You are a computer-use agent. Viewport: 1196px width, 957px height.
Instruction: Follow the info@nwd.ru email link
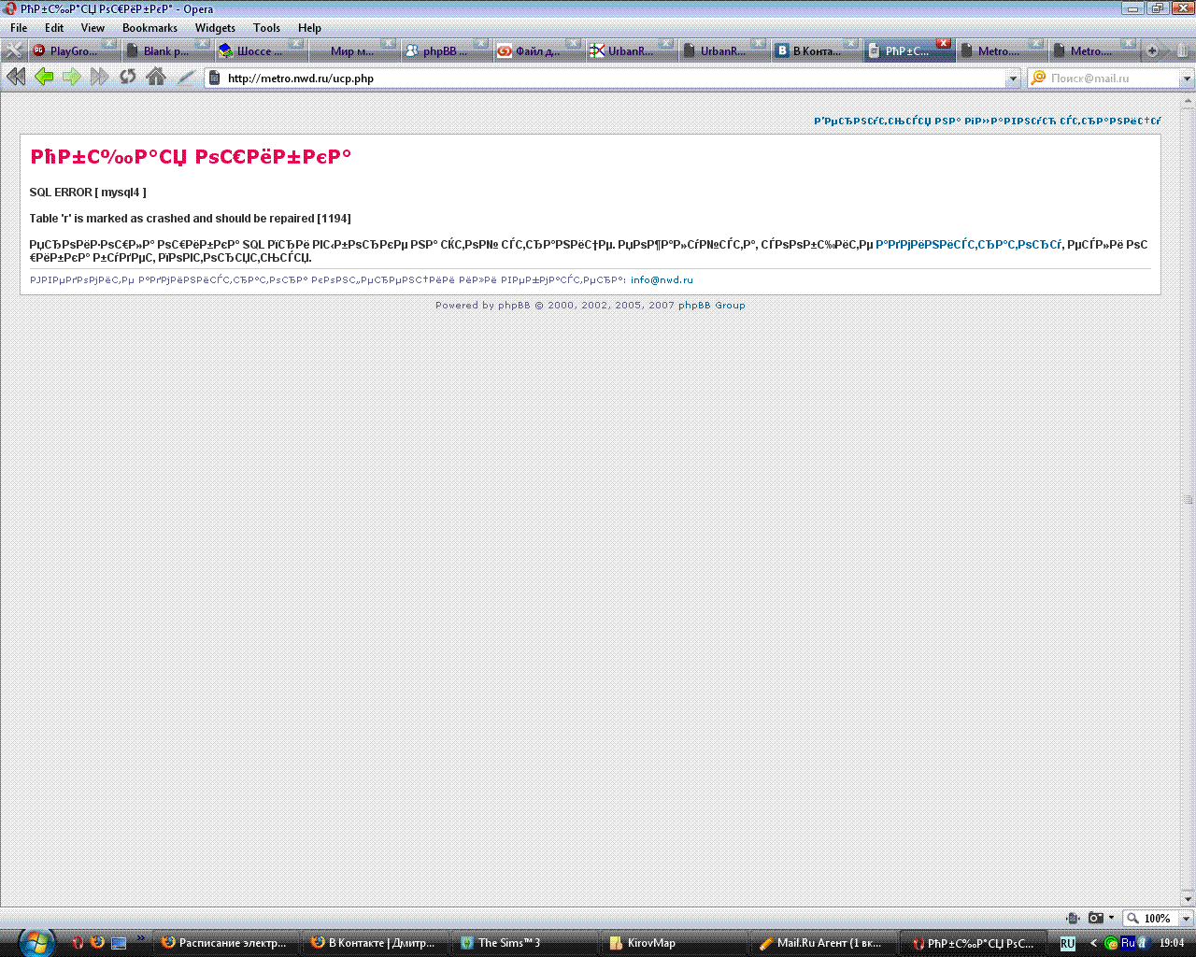pyautogui.click(x=662, y=280)
